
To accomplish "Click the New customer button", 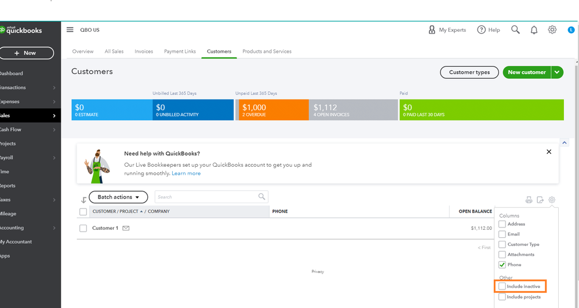I will point(527,72).
